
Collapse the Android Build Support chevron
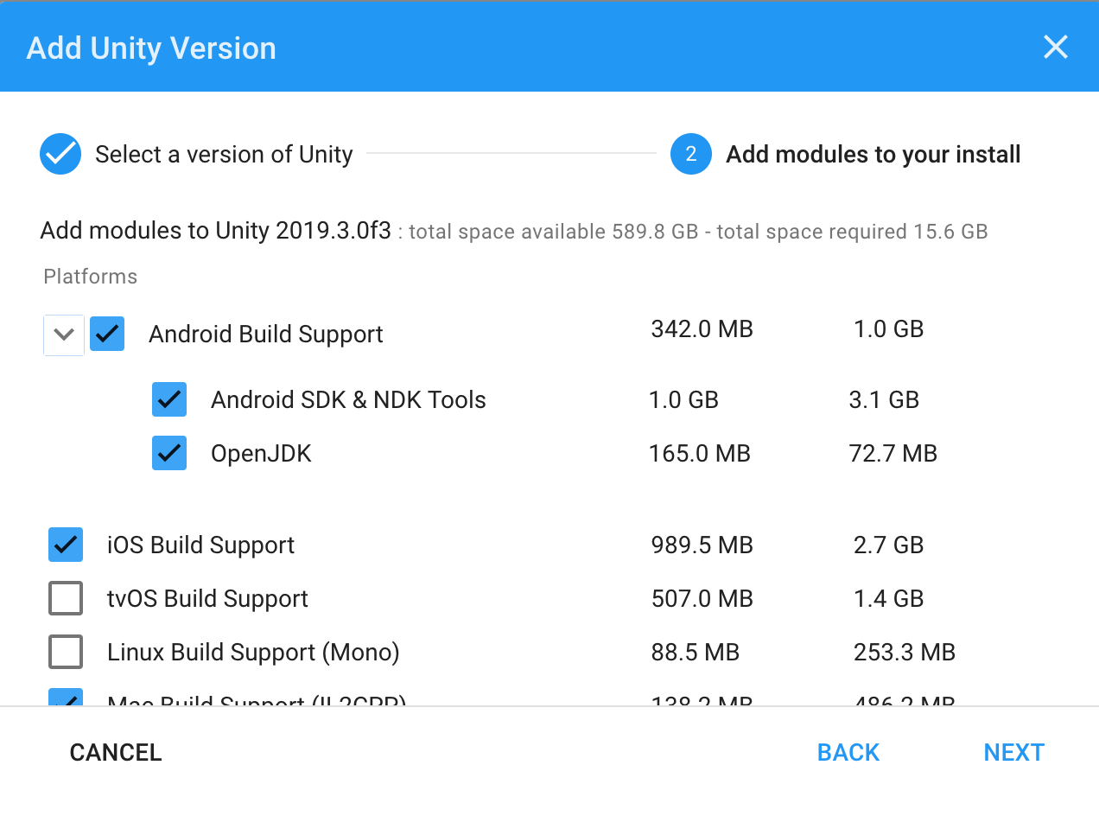pyautogui.click(x=64, y=335)
